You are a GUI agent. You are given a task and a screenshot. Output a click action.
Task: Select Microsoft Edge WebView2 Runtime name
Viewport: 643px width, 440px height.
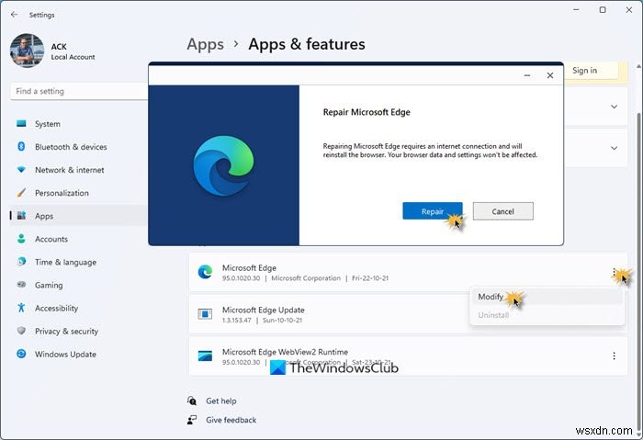(x=285, y=352)
